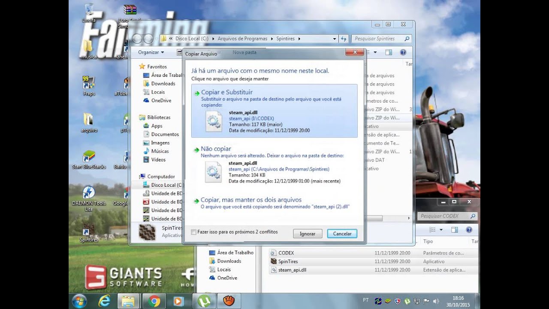Open view options dropdown arrow in Spintires window
Viewport: 549px width, 309px height.
pos(375,52)
